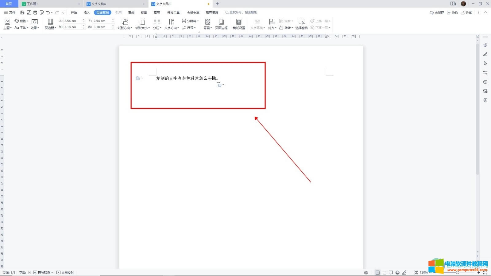Click the undo arrow icon
This screenshot has width=491, height=276.
tap(48, 13)
